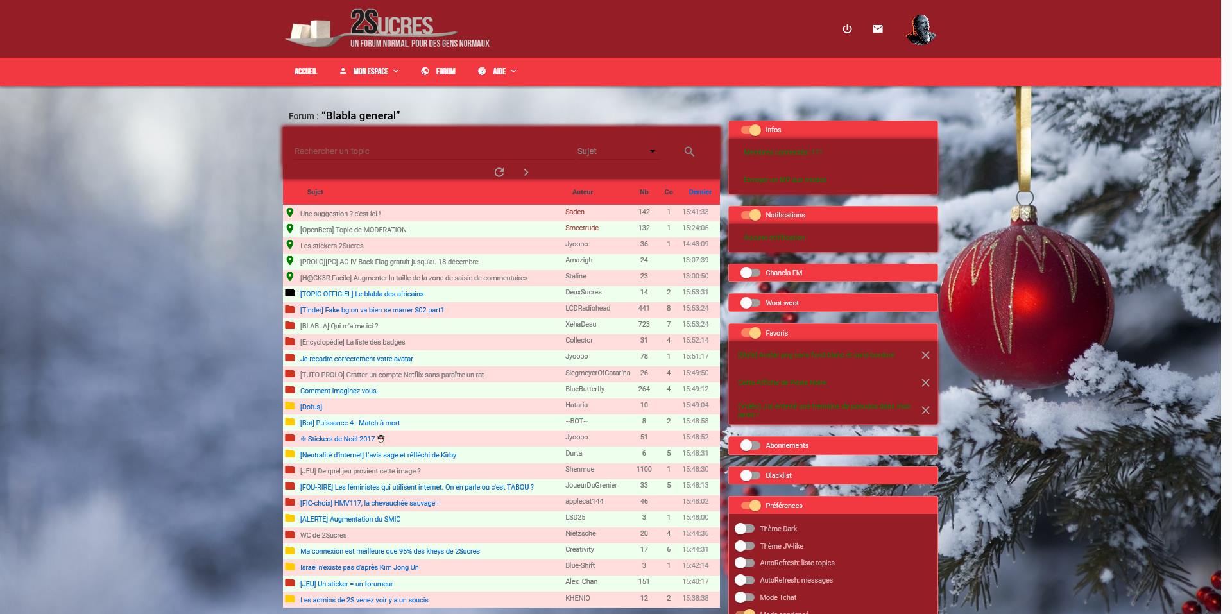Viewport: 1232px width, 614px height.
Task: Click pin icon beside 'Une suggestion ? c'est ici !'
Action: coord(290,212)
